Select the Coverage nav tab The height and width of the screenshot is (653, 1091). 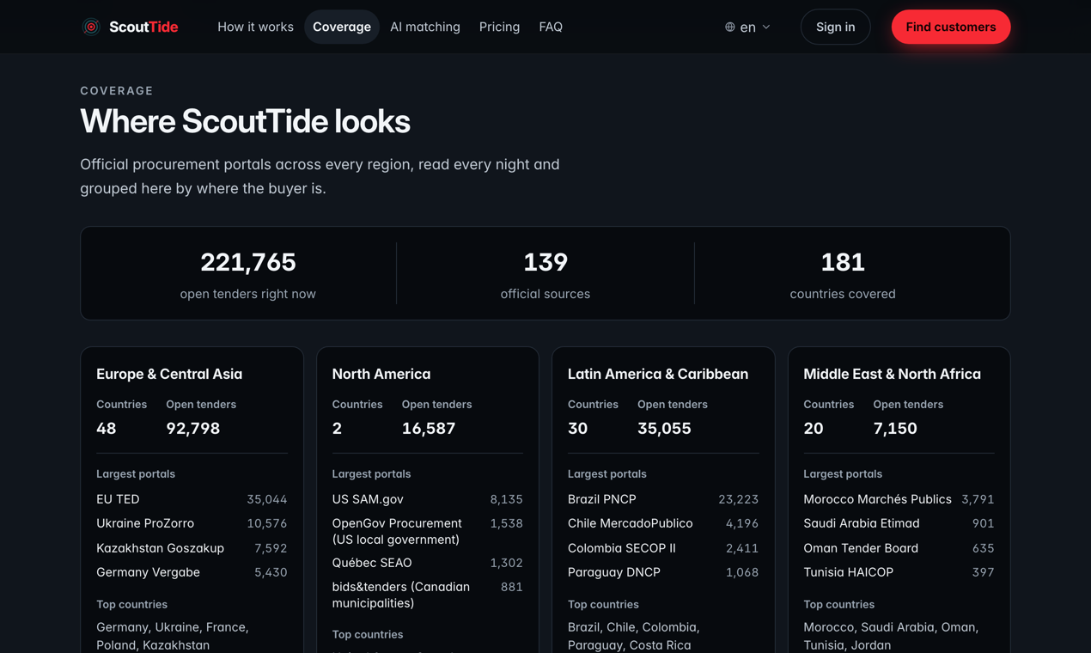coord(342,27)
